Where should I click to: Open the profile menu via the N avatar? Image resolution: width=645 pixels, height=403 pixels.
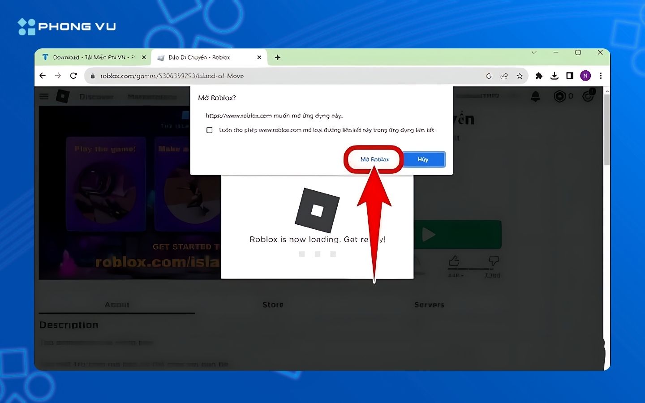pyautogui.click(x=585, y=76)
